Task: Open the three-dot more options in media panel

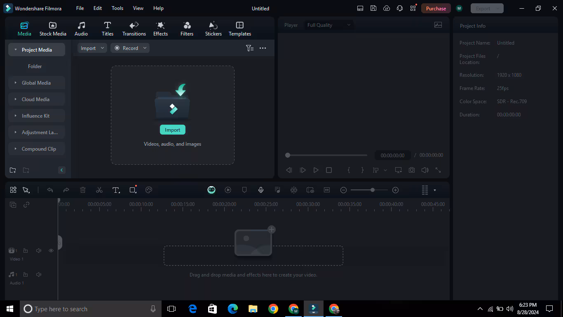Action: pos(263,48)
